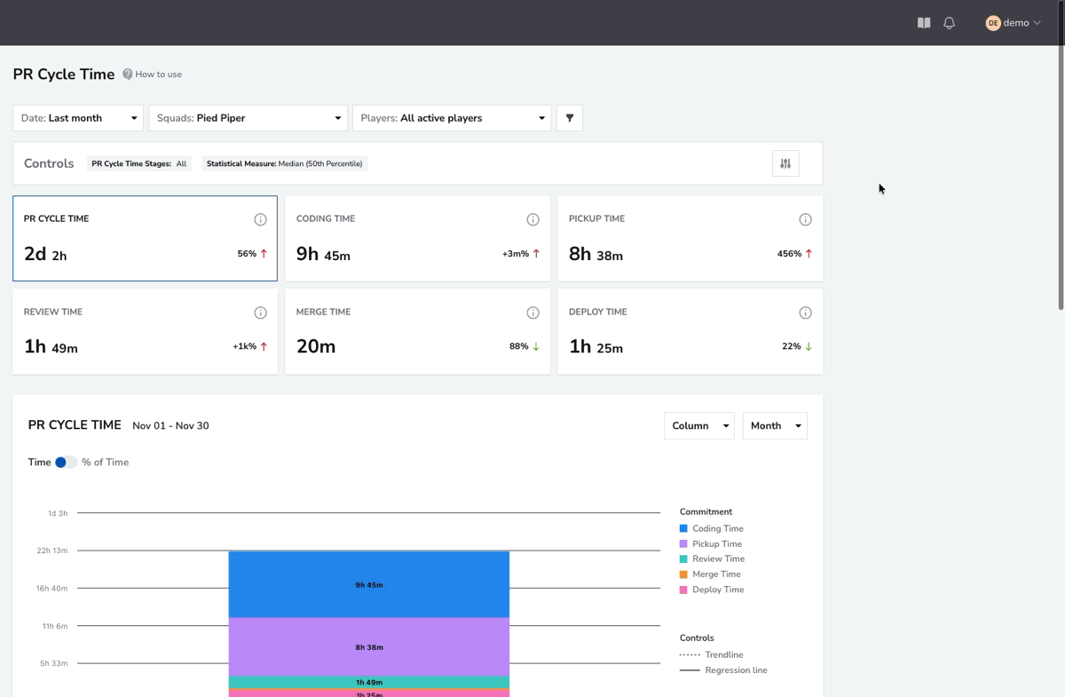Click the PR Cycle Time Stages: All chip
The height and width of the screenshot is (697, 1065).
pyautogui.click(x=139, y=163)
